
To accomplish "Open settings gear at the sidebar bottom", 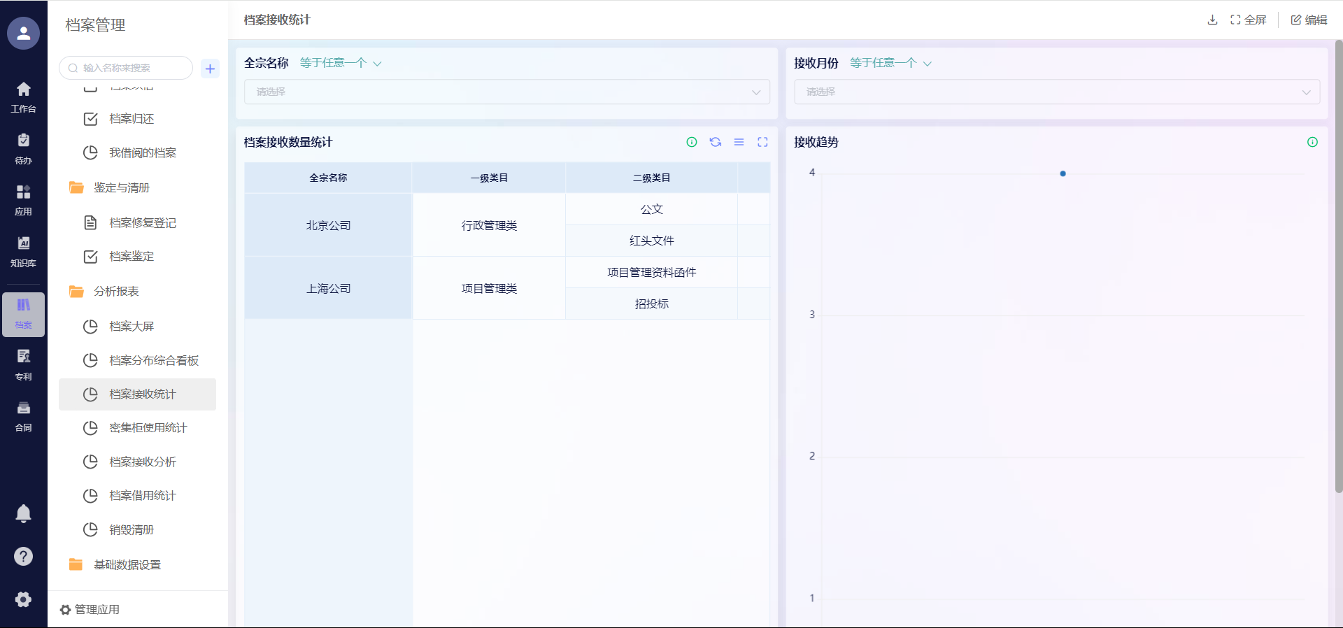I will click(23, 599).
